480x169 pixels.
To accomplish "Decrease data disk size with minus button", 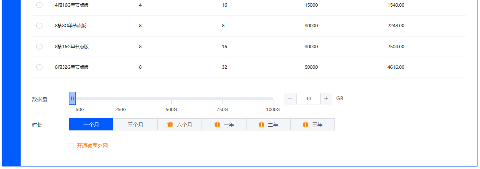I will pos(290,99).
